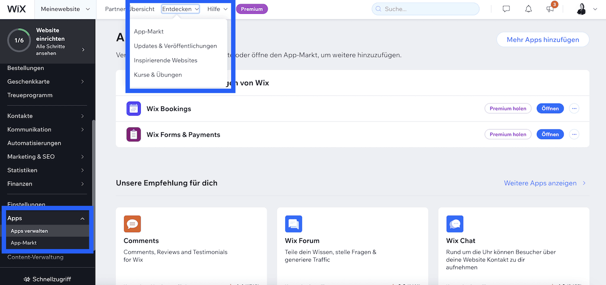Image resolution: width=606 pixels, height=285 pixels.
Task: Focus the Suche search field
Action: tap(425, 9)
